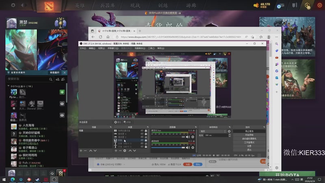
Task: Open Edge three-dot settings menu
Action: [x=277, y=37]
